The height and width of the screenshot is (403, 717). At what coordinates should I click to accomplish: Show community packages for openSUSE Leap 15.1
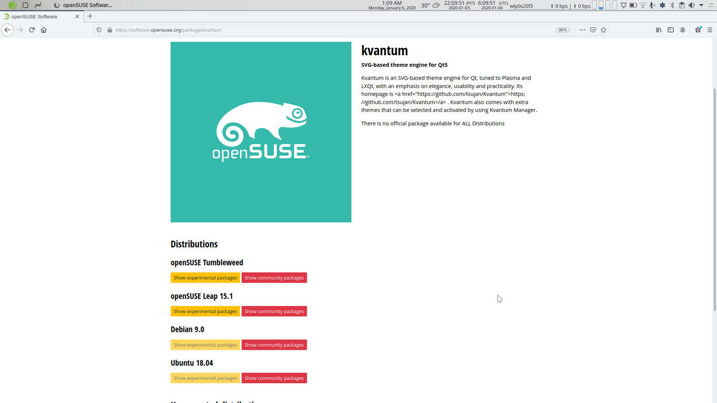pos(274,311)
